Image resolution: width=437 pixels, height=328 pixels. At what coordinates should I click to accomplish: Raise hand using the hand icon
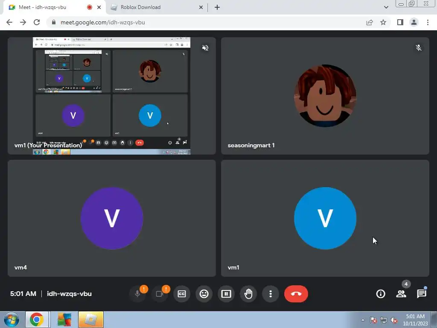pyautogui.click(x=248, y=294)
